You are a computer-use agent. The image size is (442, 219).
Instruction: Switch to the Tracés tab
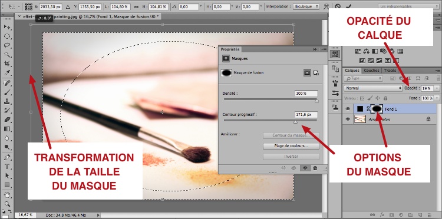[390, 71]
